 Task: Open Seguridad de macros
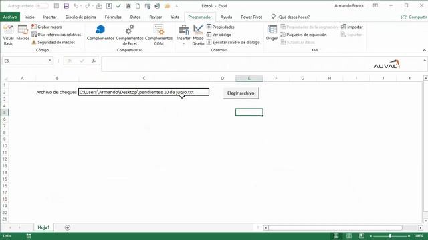tap(53, 42)
